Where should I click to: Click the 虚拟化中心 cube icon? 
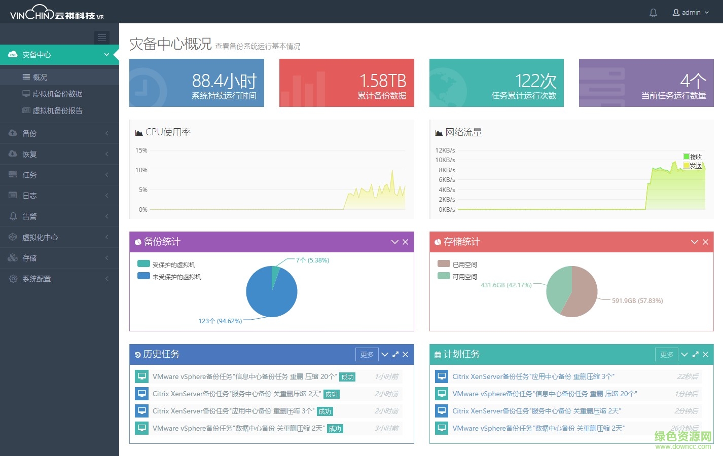(x=13, y=237)
